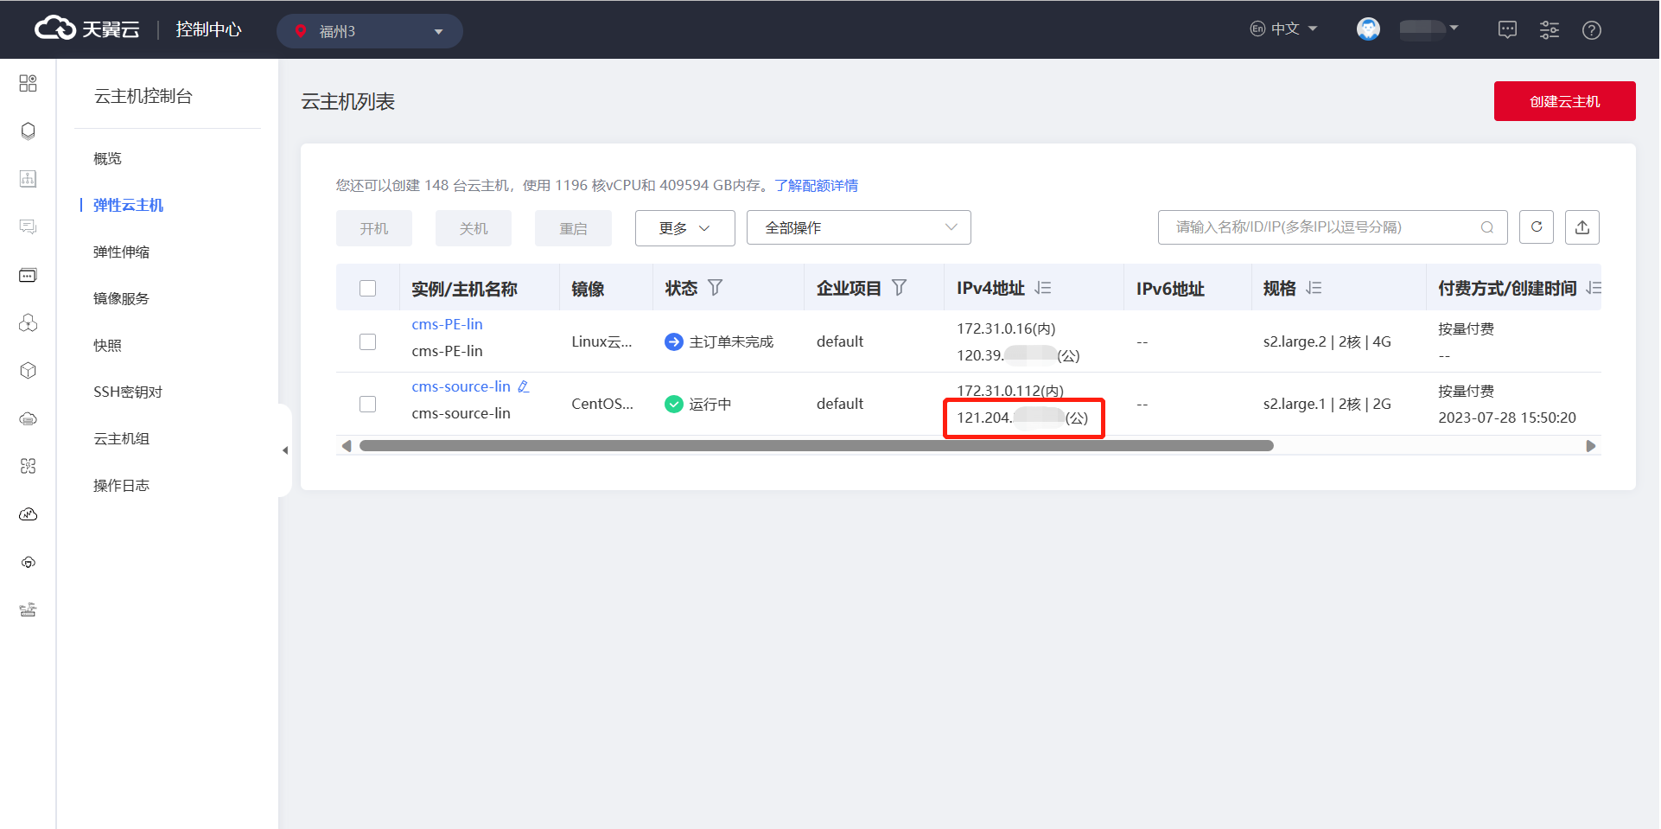This screenshot has width=1661, height=829.
Task: Open 云主机组 in the sidebar
Action: (121, 438)
